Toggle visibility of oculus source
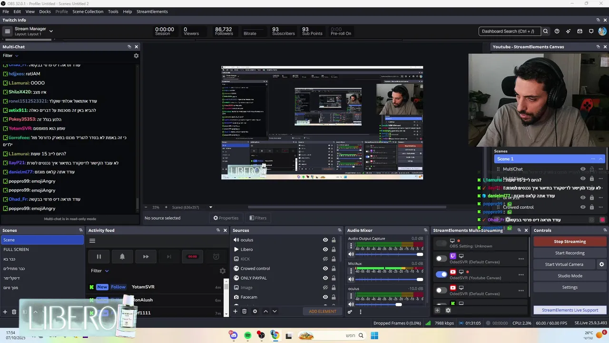The image size is (609, 343). [x=325, y=240]
